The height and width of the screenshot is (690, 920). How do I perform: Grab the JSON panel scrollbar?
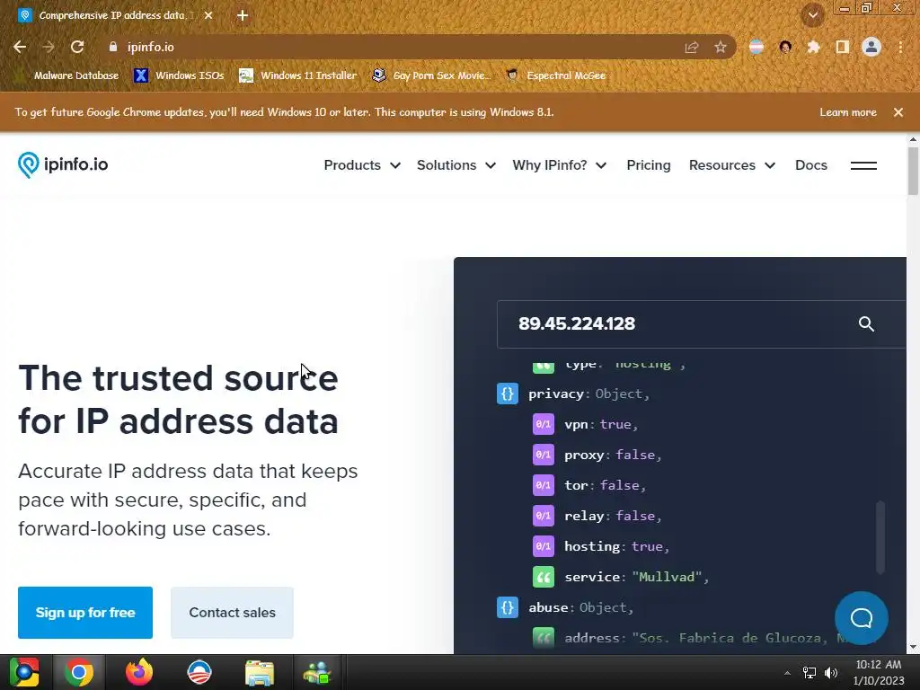pos(880,537)
